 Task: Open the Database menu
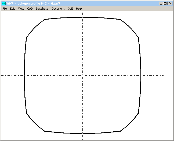click(x=42, y=9)
